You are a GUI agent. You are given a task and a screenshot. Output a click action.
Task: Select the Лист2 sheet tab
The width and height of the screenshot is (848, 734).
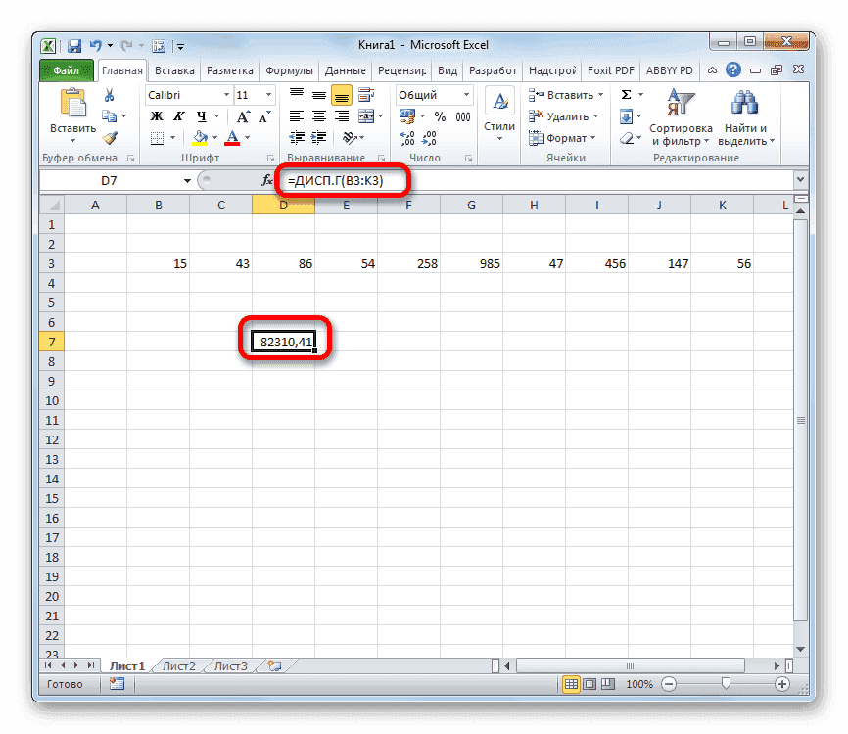pyautogui.click(x=178, y=665)
